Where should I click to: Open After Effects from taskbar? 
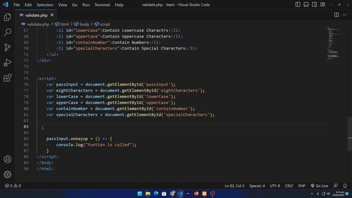pos(188,194)
